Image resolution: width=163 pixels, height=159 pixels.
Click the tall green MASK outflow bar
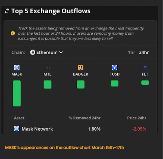(x=17, y=93)
